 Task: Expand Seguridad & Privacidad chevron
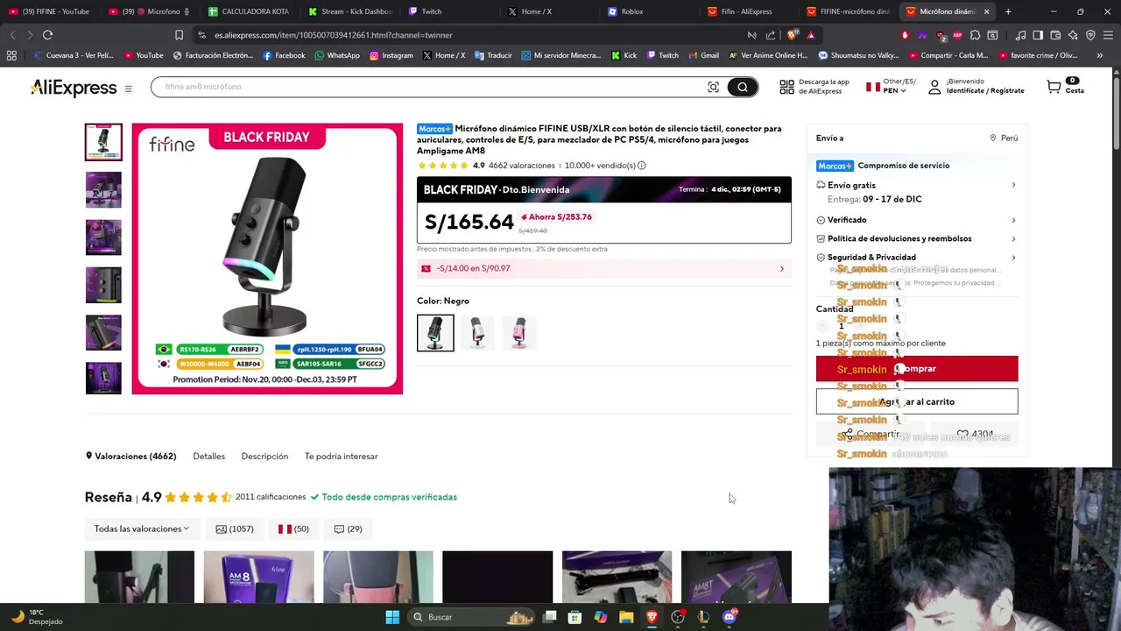[x=1013, y=258]
